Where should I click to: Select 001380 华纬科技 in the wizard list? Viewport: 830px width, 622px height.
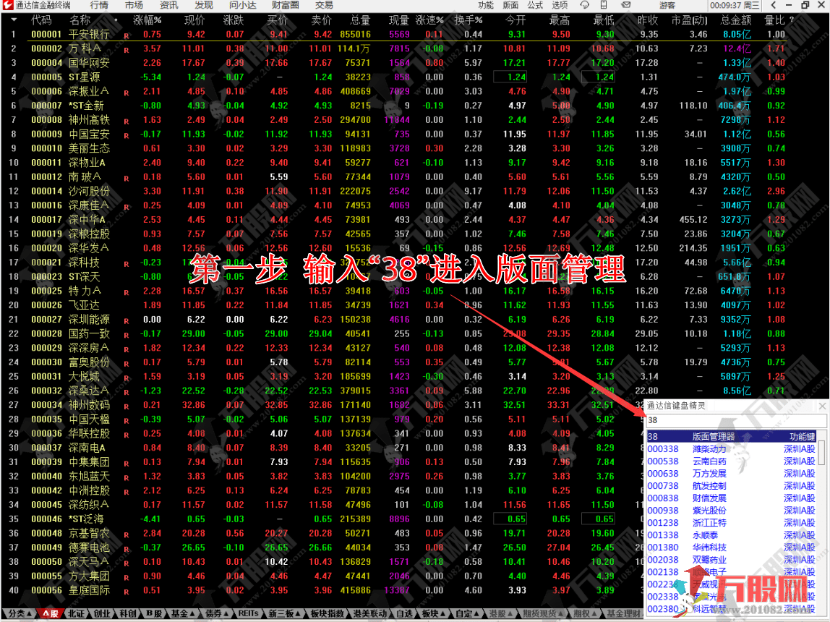coord(731,548)
